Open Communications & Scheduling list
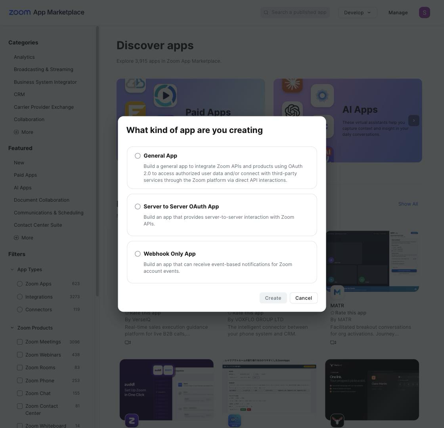 [x=49, y=213]
